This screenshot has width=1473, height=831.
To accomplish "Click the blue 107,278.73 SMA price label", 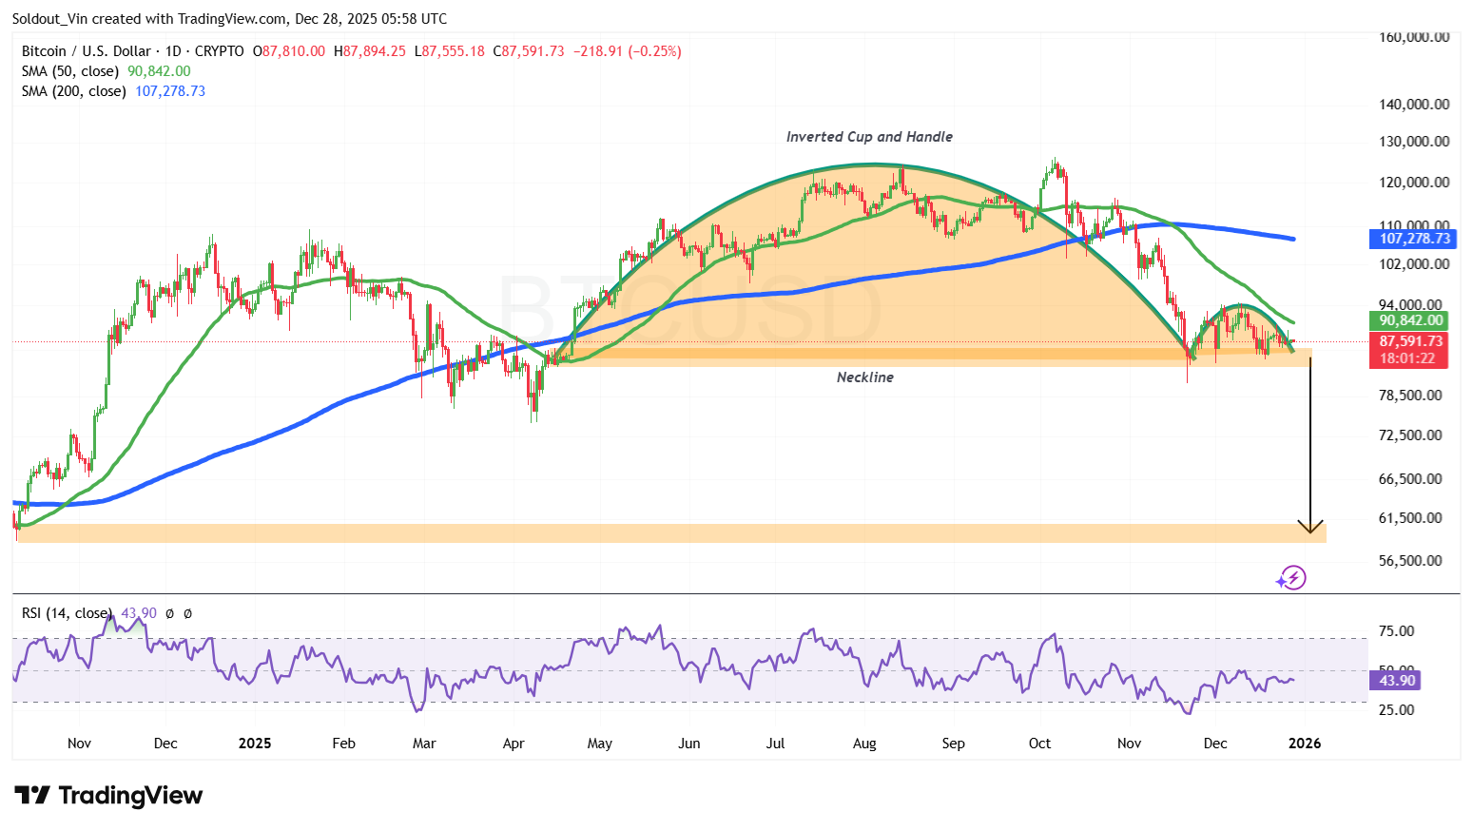I will coord(1413,239).
